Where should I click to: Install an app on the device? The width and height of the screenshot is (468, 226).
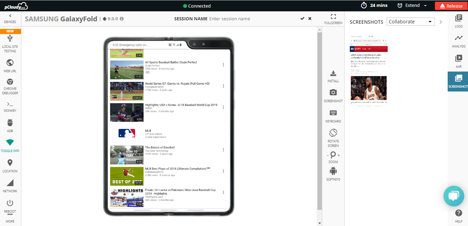click(333, 76)
